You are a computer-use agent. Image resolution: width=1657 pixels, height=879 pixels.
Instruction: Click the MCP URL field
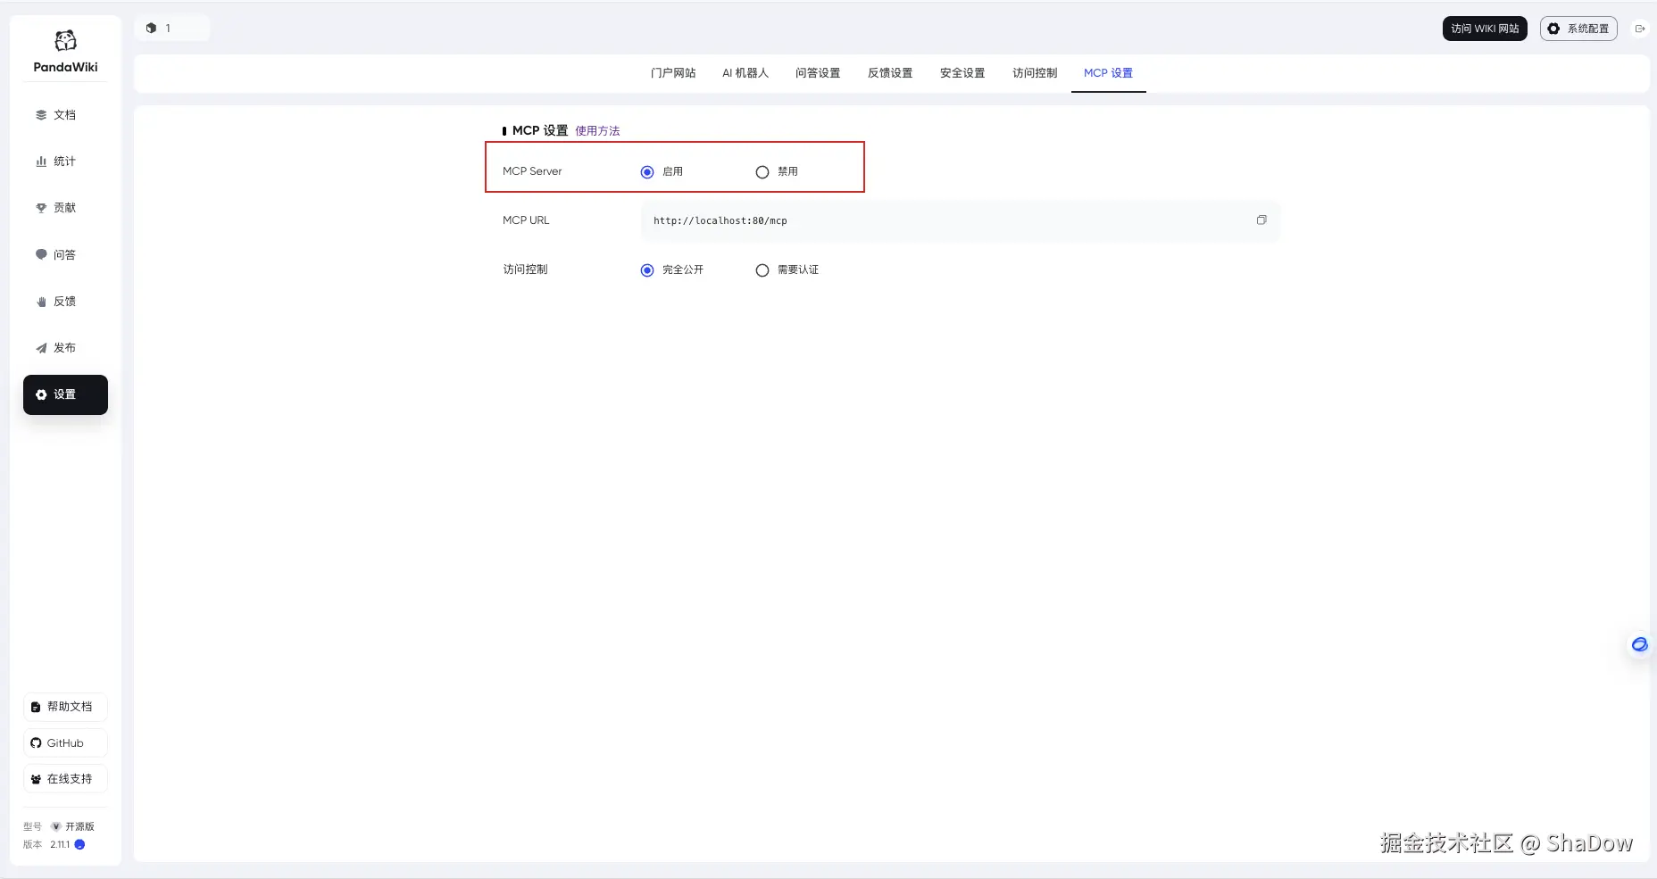coord(960,220)
